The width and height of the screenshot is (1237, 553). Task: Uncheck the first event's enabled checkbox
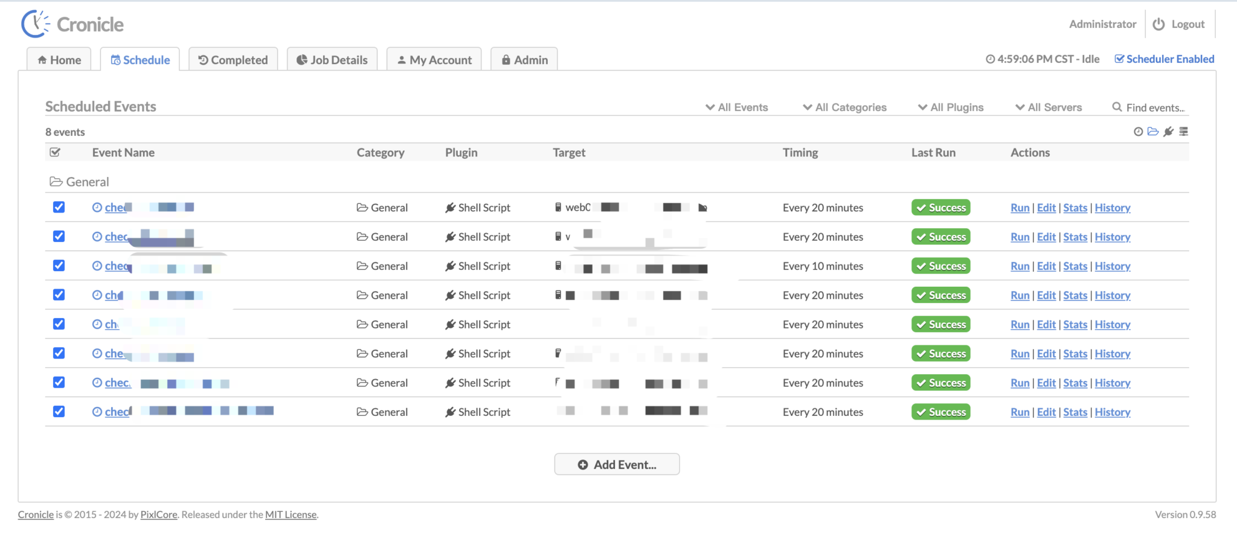[59, 207]
